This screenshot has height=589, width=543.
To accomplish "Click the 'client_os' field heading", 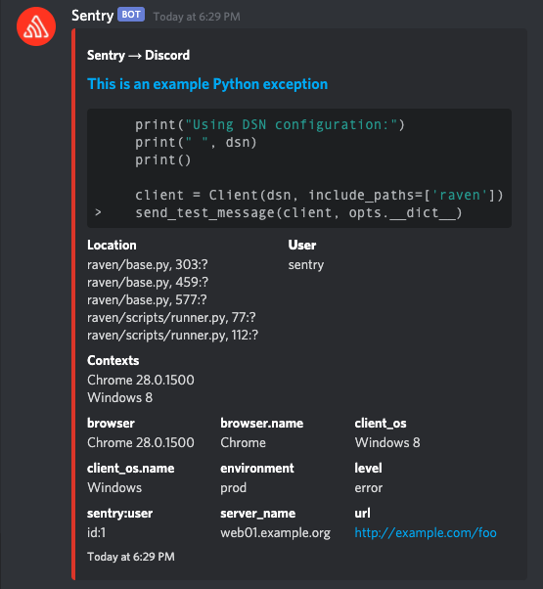I will point(381,424).
